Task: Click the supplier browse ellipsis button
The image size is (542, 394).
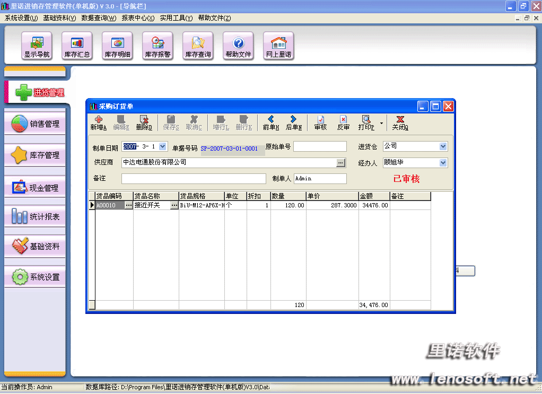Action: 340,163
